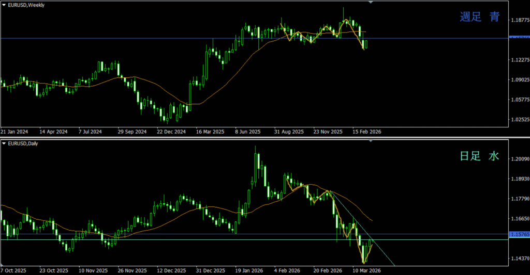Image resolution: width=530 pixels, height=275 pixels.
Task: Select the aqua horizontal line on Daily chart
Action: 155,239
